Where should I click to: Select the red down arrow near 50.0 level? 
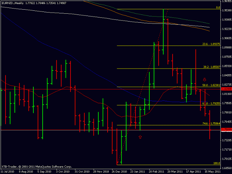tap(205, 80)
